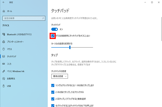Screen dimensions: 162x107
Task: Click the USB icon
Action: tap(4, 86)
